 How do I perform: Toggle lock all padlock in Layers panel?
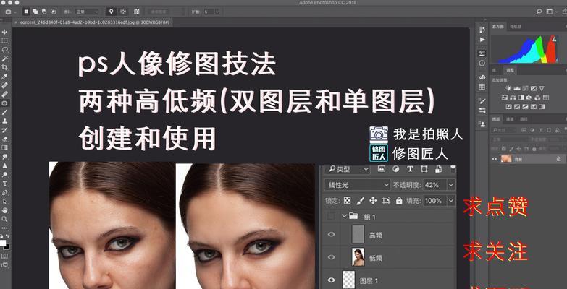534,149
